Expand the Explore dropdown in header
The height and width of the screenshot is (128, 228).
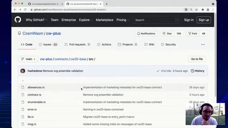(x=86, y=20)
